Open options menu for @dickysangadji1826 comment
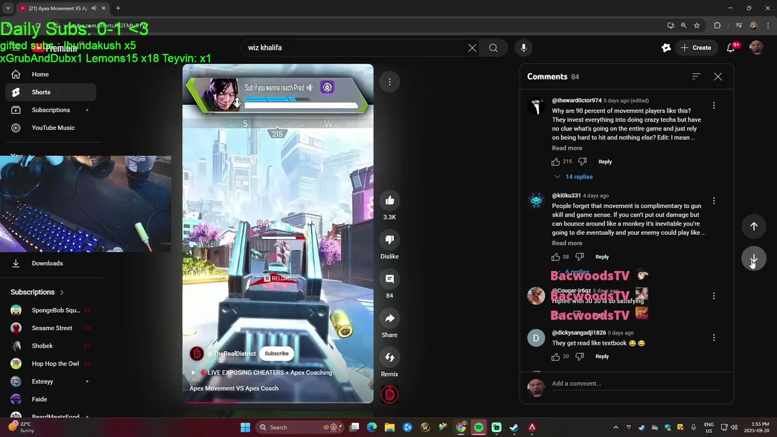777x437 pixels. click(714, 337)
